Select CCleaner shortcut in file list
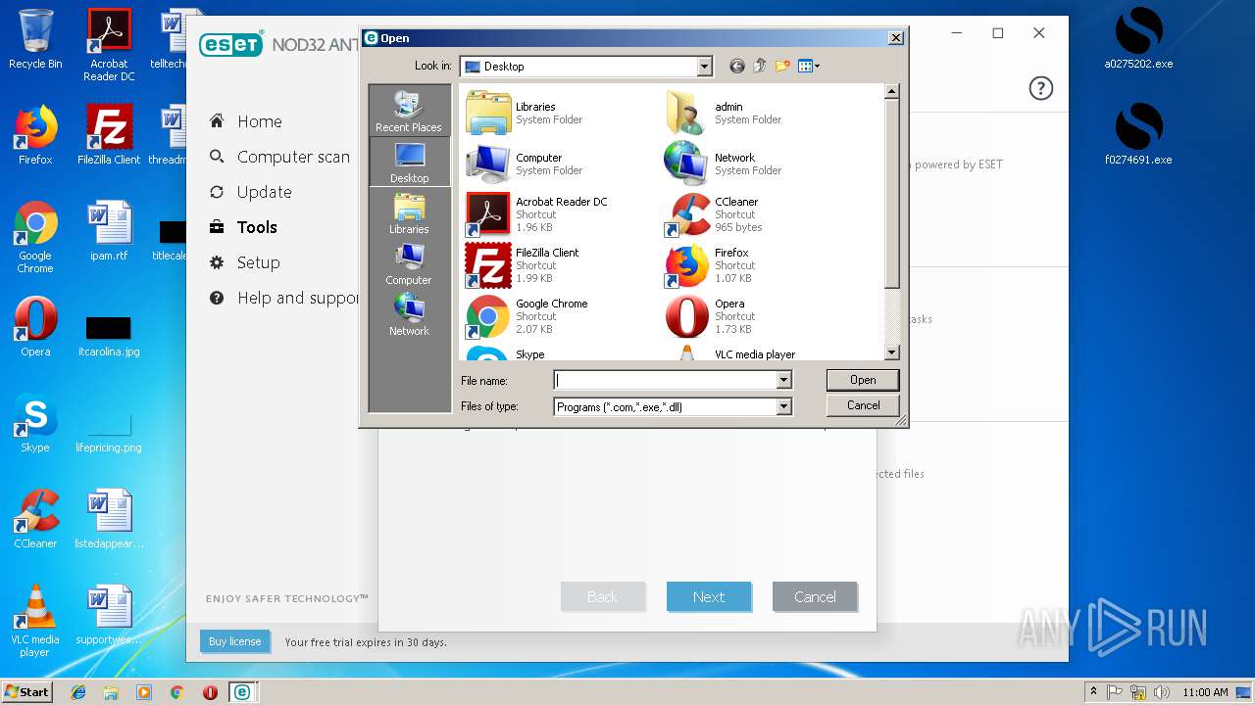The height and width of the screenshot is (705, 1255). (714, 214)
